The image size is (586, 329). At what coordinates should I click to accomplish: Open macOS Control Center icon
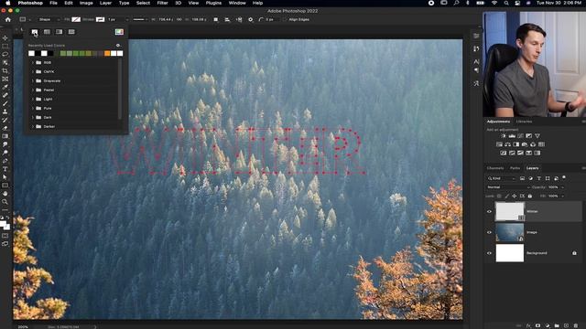(517, 3)
